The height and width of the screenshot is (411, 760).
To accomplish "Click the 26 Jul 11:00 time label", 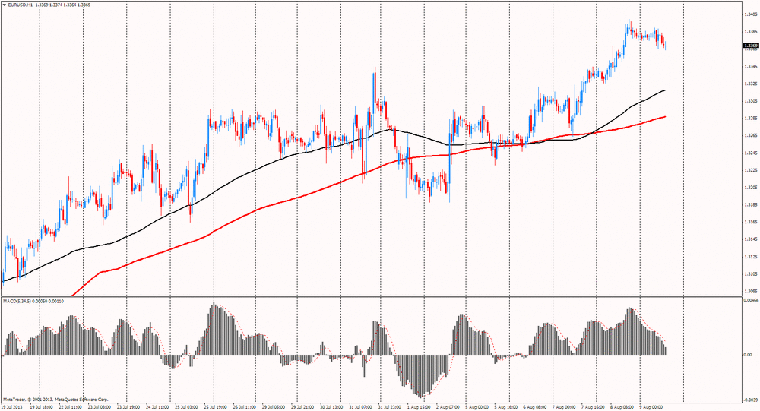I will (245, 408).
